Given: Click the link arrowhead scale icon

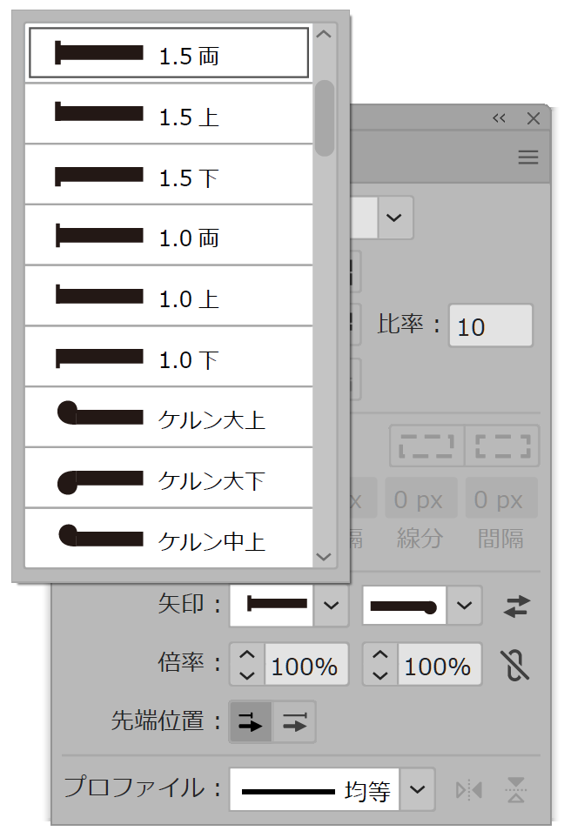Looking at the screenshot, I should pyautogui.click(x=516, y=666).
